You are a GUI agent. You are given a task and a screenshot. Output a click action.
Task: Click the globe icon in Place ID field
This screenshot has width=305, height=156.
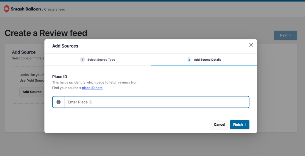[x=58, y=102]
